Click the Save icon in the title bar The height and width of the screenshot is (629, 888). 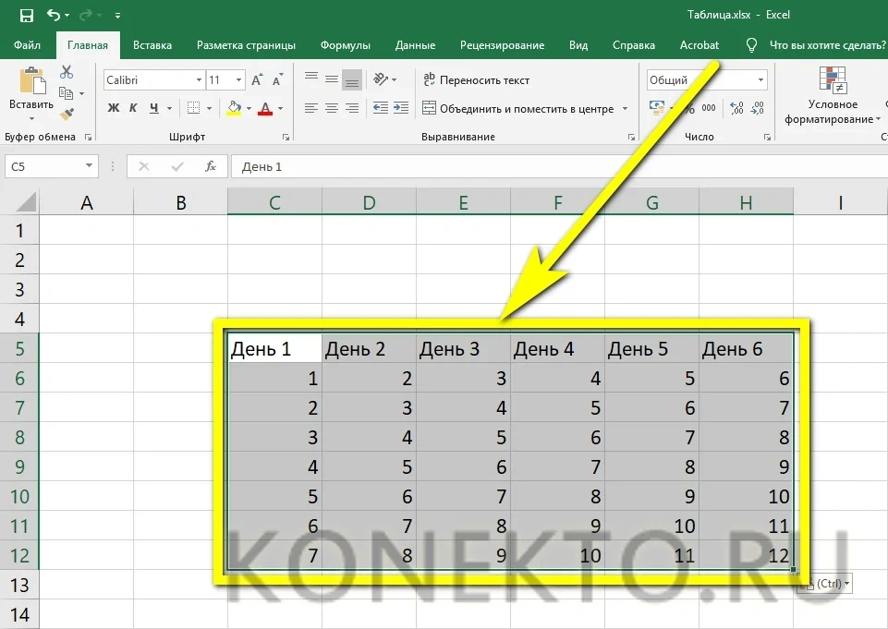pos(26,16)
